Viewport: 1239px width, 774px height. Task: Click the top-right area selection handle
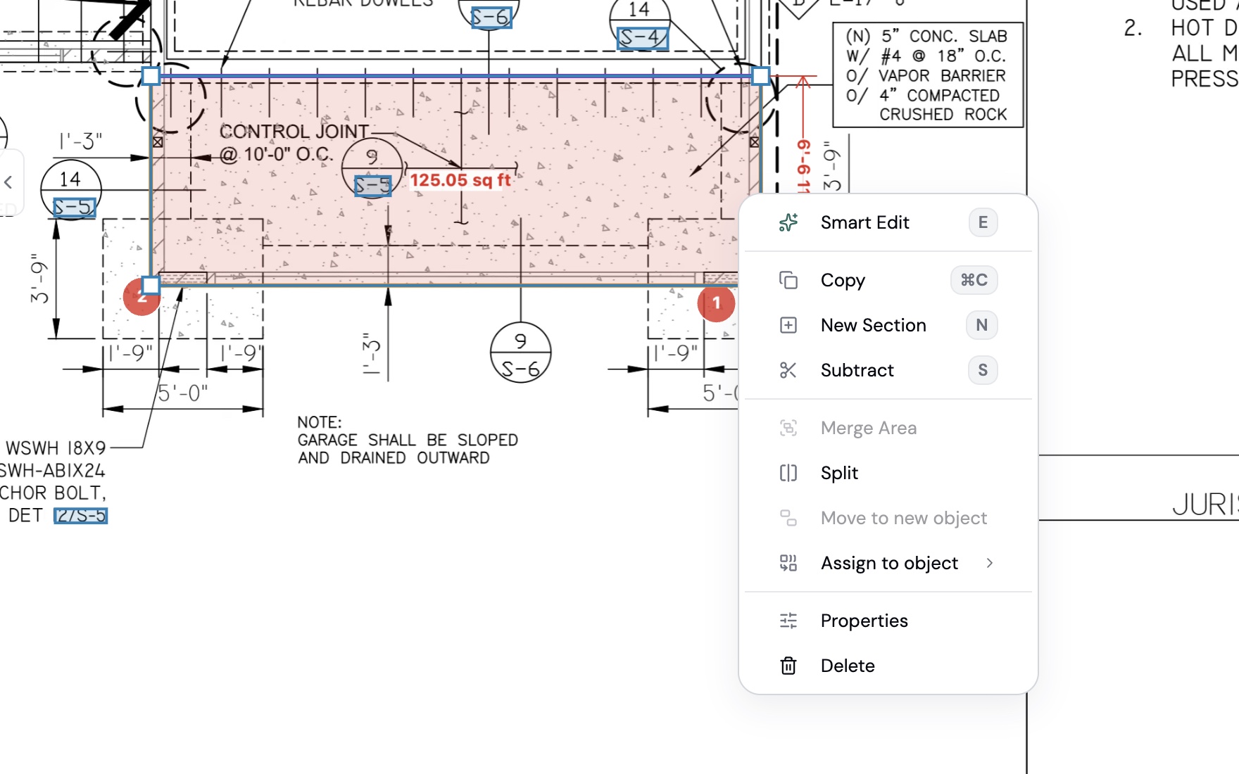coord(761,76)
